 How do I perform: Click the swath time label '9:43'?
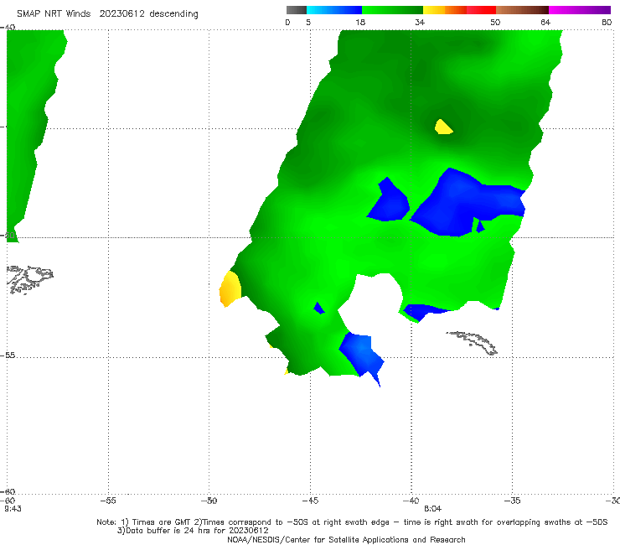[13, 509]
